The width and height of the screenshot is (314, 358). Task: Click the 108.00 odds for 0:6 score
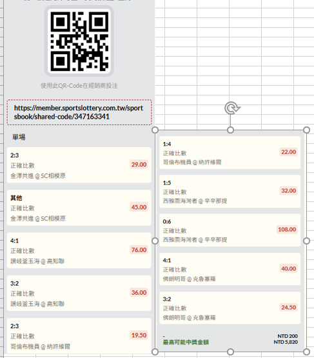287,229
